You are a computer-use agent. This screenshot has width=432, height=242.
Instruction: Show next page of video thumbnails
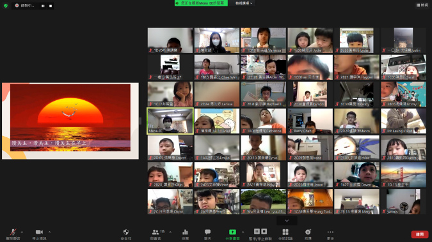click(287, 220)
